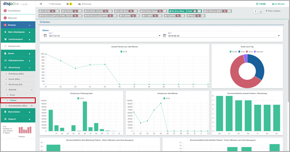Click the Fahrberichte folder icon
Image resolution: width=290 pixels, height=152 pixels.
coord(5,46)
